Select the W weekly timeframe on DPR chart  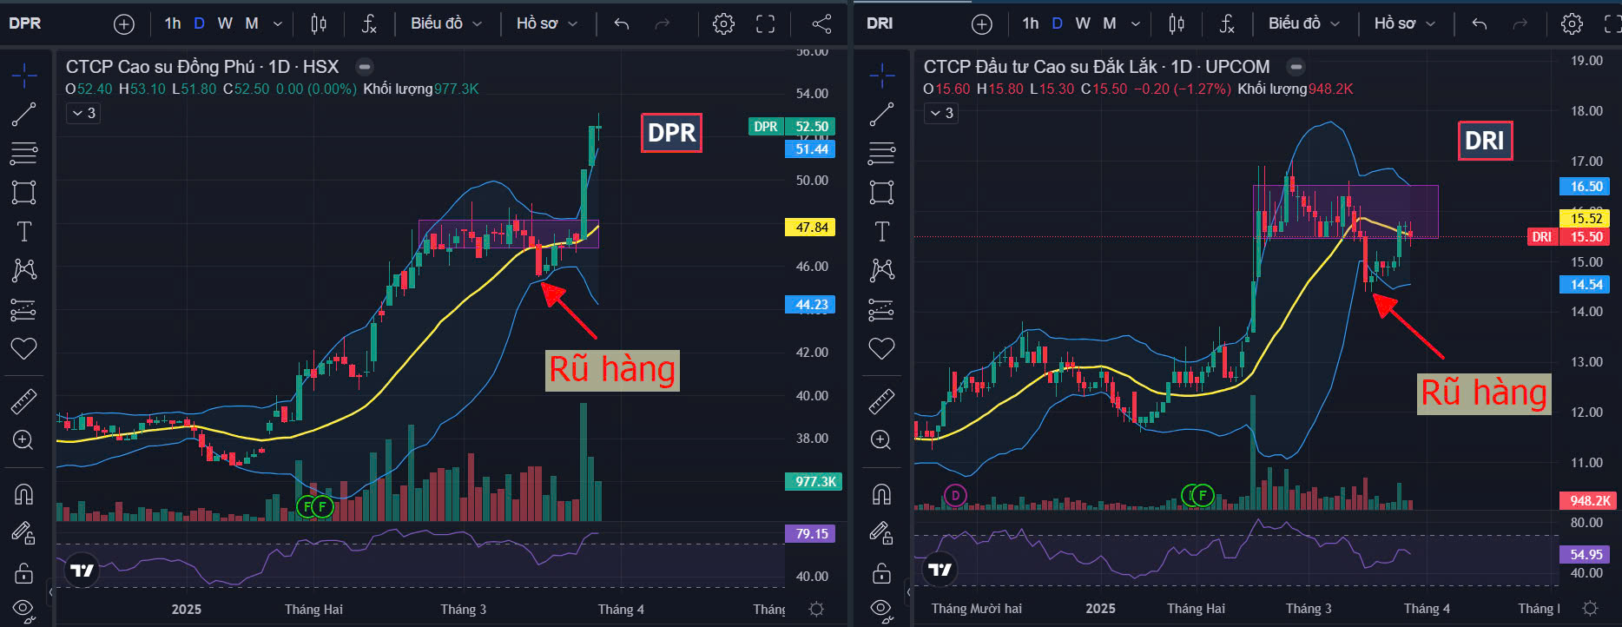point(225,24)
